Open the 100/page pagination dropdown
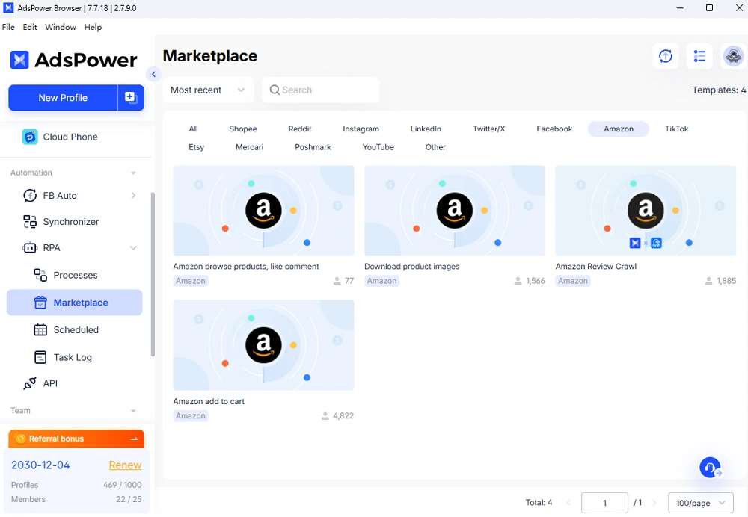The width and height of the screenshot is (748, 517). pos(700,503)
